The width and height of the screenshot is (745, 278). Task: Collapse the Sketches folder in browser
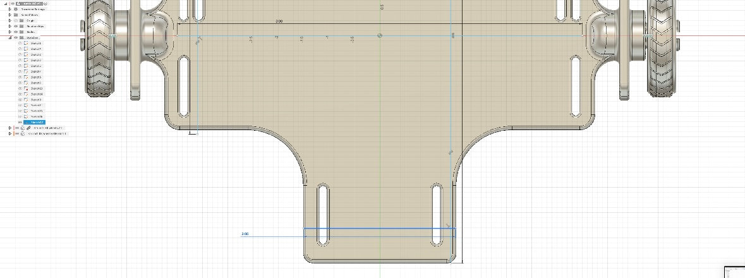pyautogui.click(x=9, y=37)
